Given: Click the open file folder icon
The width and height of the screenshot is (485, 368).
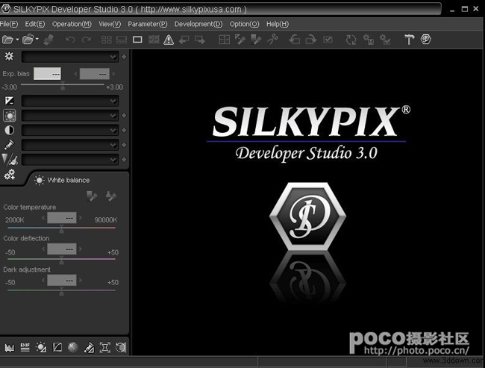Looking at the screenshot, I should coord(7,40).
